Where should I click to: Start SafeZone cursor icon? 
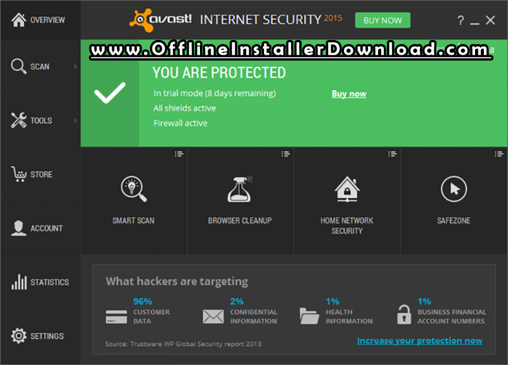pos(453,189)
